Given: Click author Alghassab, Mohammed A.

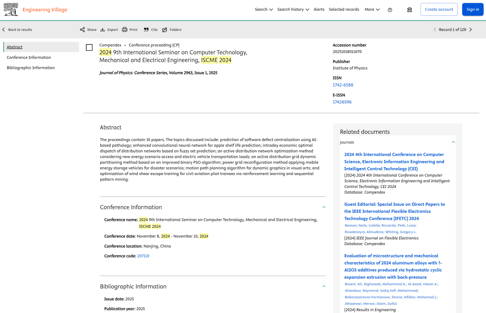Looking at the screenshot, I should [384, 284].
